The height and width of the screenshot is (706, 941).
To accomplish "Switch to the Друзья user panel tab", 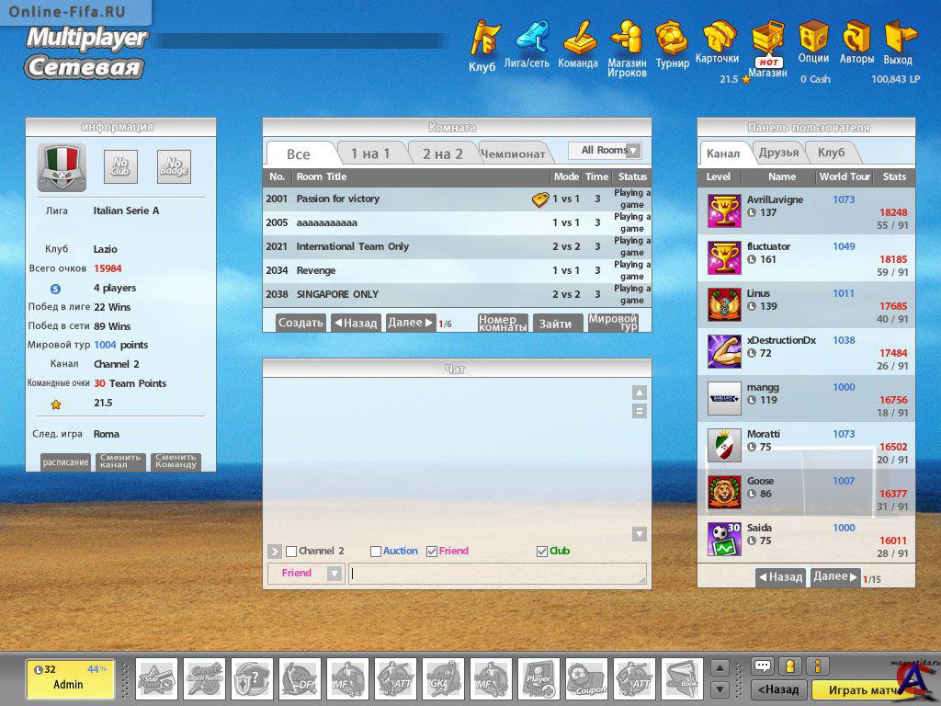I will click(x=778, y=153).
